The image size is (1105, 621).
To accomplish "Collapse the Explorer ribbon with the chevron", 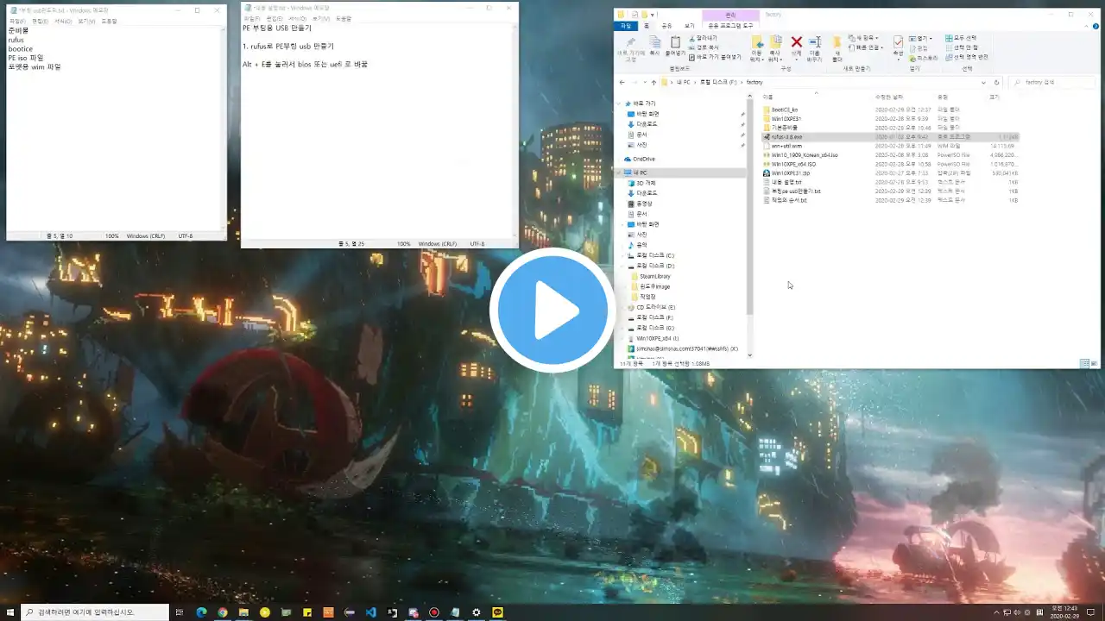I will point(1087,26).
